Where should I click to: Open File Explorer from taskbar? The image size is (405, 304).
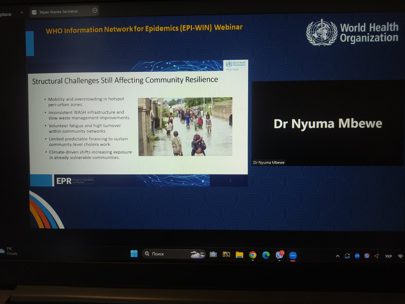tap(239, 255)
